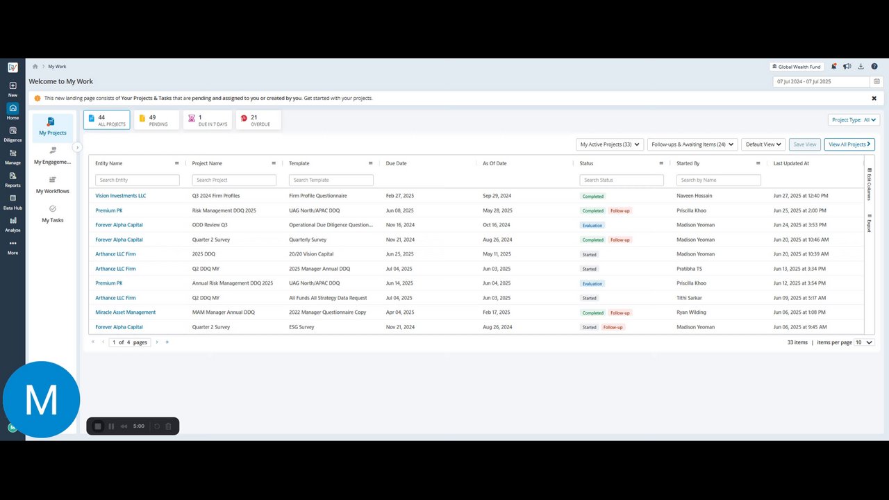Delete the recording with trash icon
The width and height of the screenshot is (889, 500).
coord(168,426)
